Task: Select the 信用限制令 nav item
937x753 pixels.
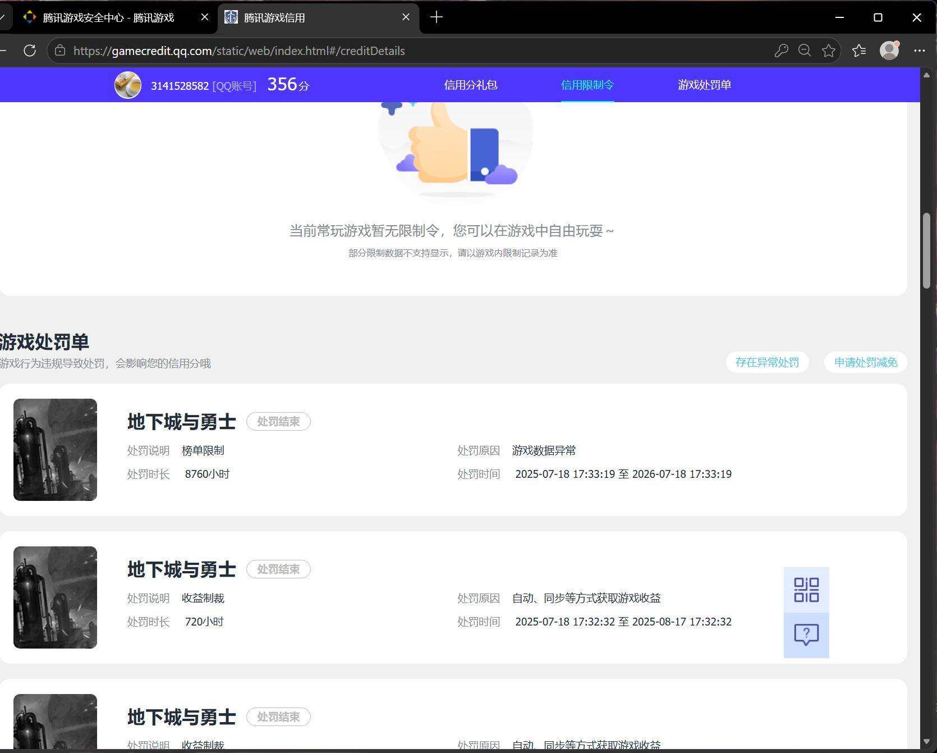Action: pos(587,85)
